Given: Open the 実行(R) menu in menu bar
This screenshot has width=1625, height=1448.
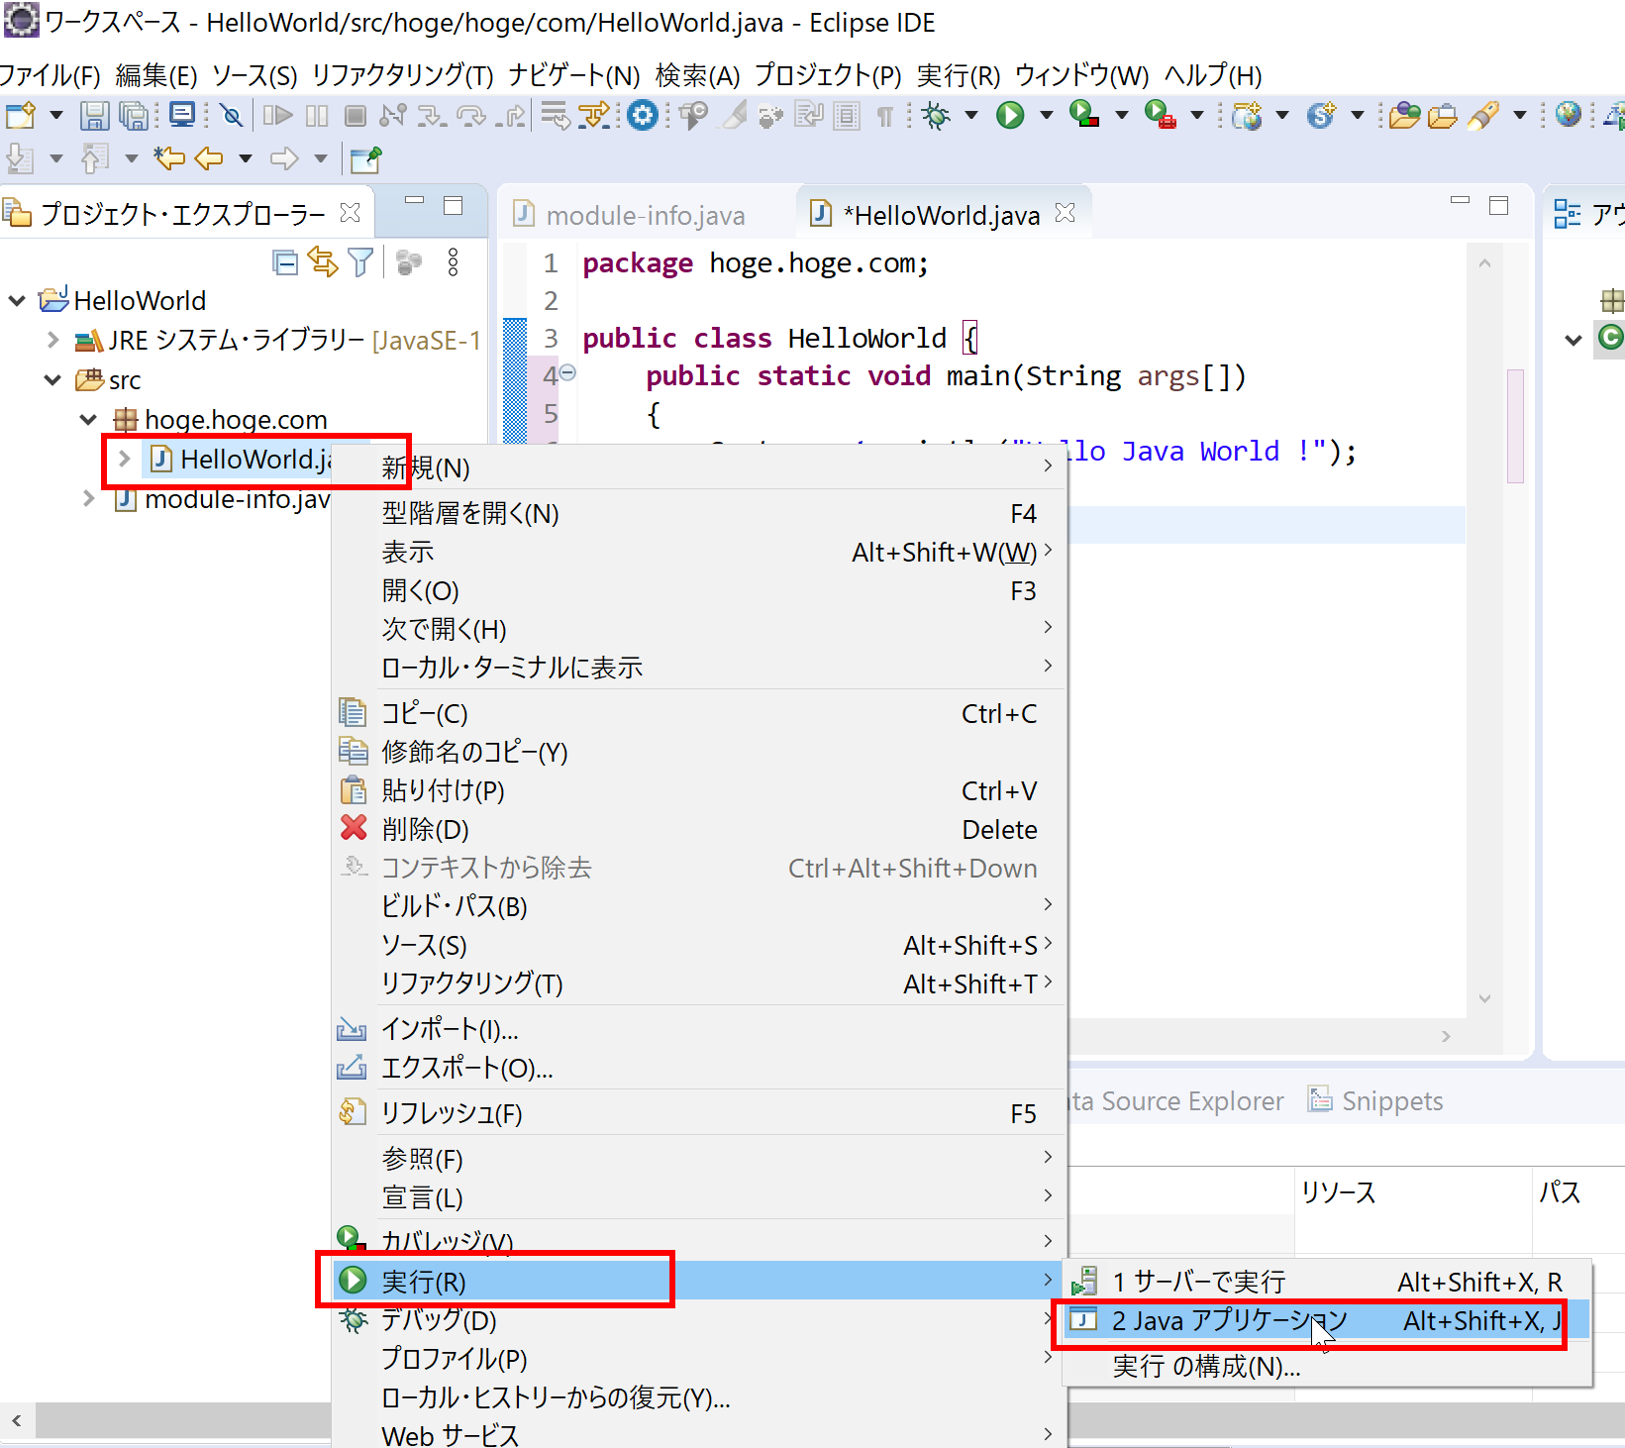Looking at the screenshot, I should (959, 75).
